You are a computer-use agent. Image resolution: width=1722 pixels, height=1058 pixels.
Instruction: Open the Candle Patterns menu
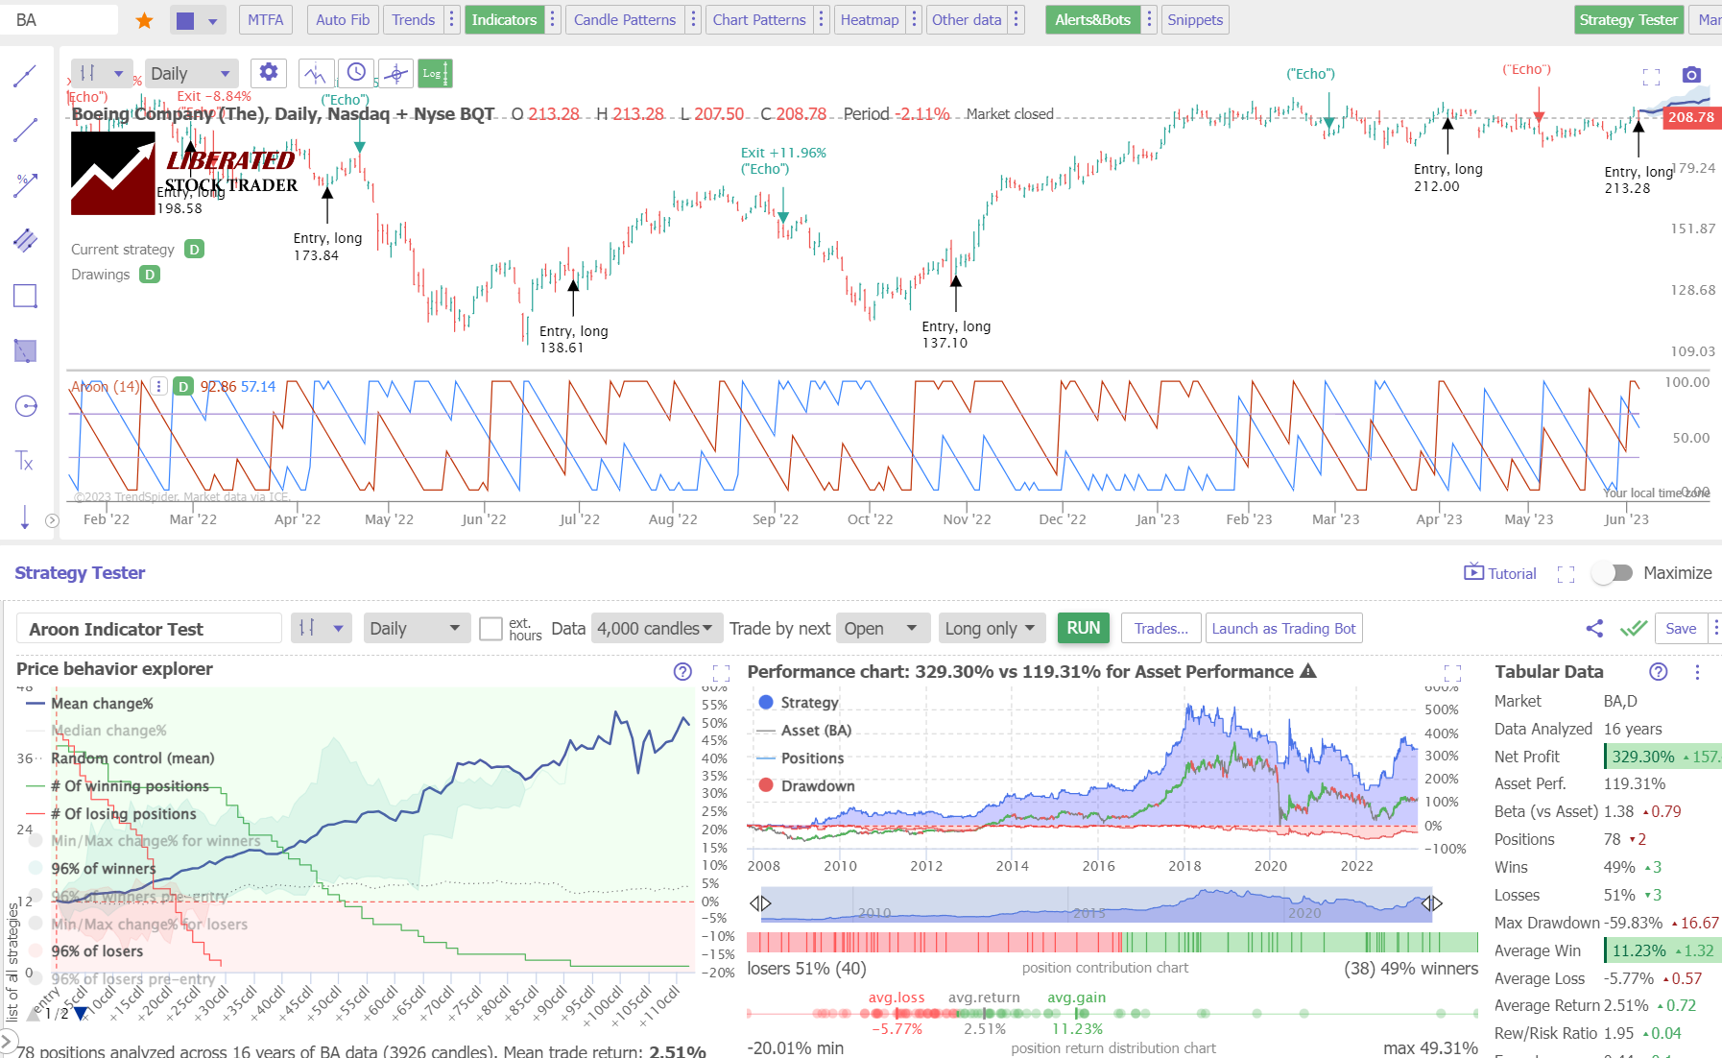pos(623,19)
